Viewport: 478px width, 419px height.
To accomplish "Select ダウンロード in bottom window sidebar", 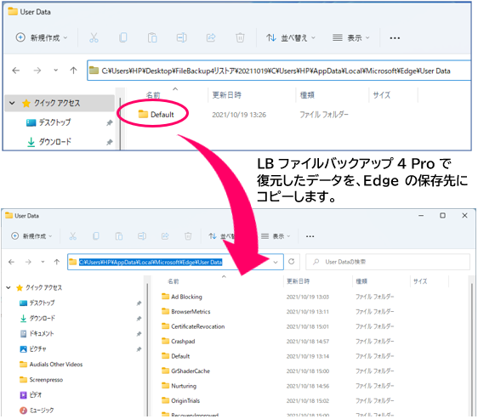I will [x=37, y=318].
